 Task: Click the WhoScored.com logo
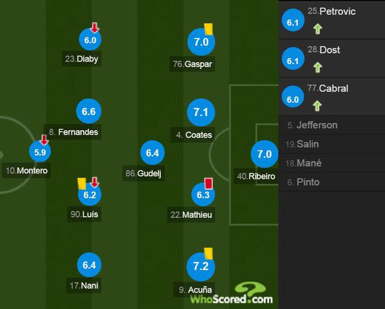point(232,294)
